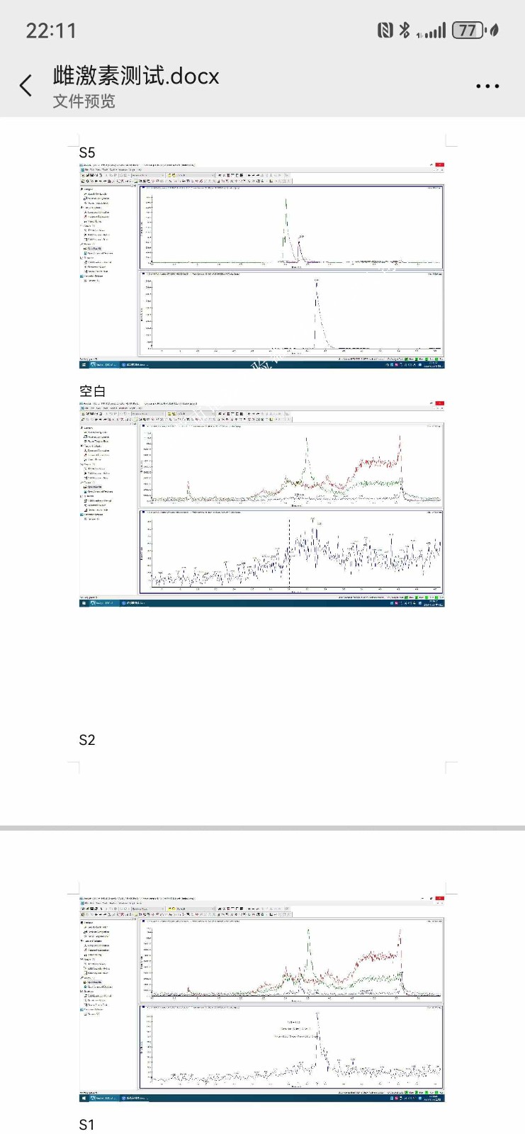Tap the 雌激素测试.docx file title

click(136, 75)
